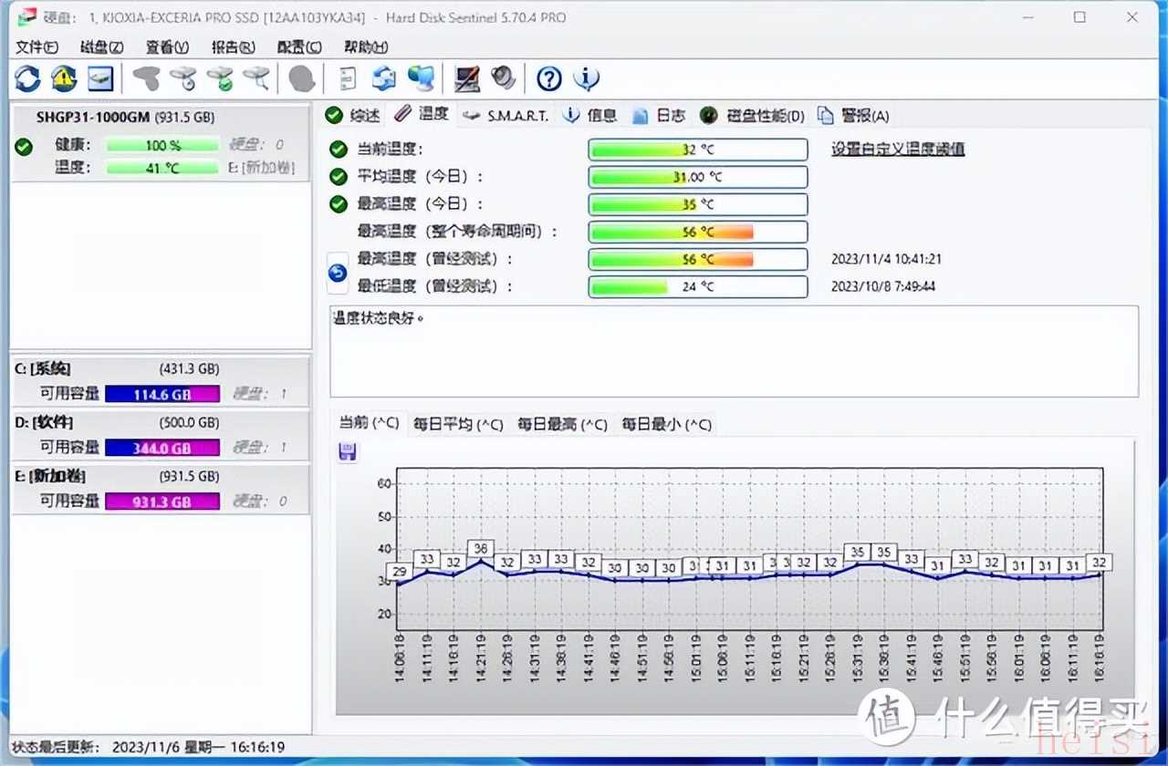This screenshot has height=766, width=1168.
Task: Click the speaker sound toolbar icon
Action: pos(503,79)
